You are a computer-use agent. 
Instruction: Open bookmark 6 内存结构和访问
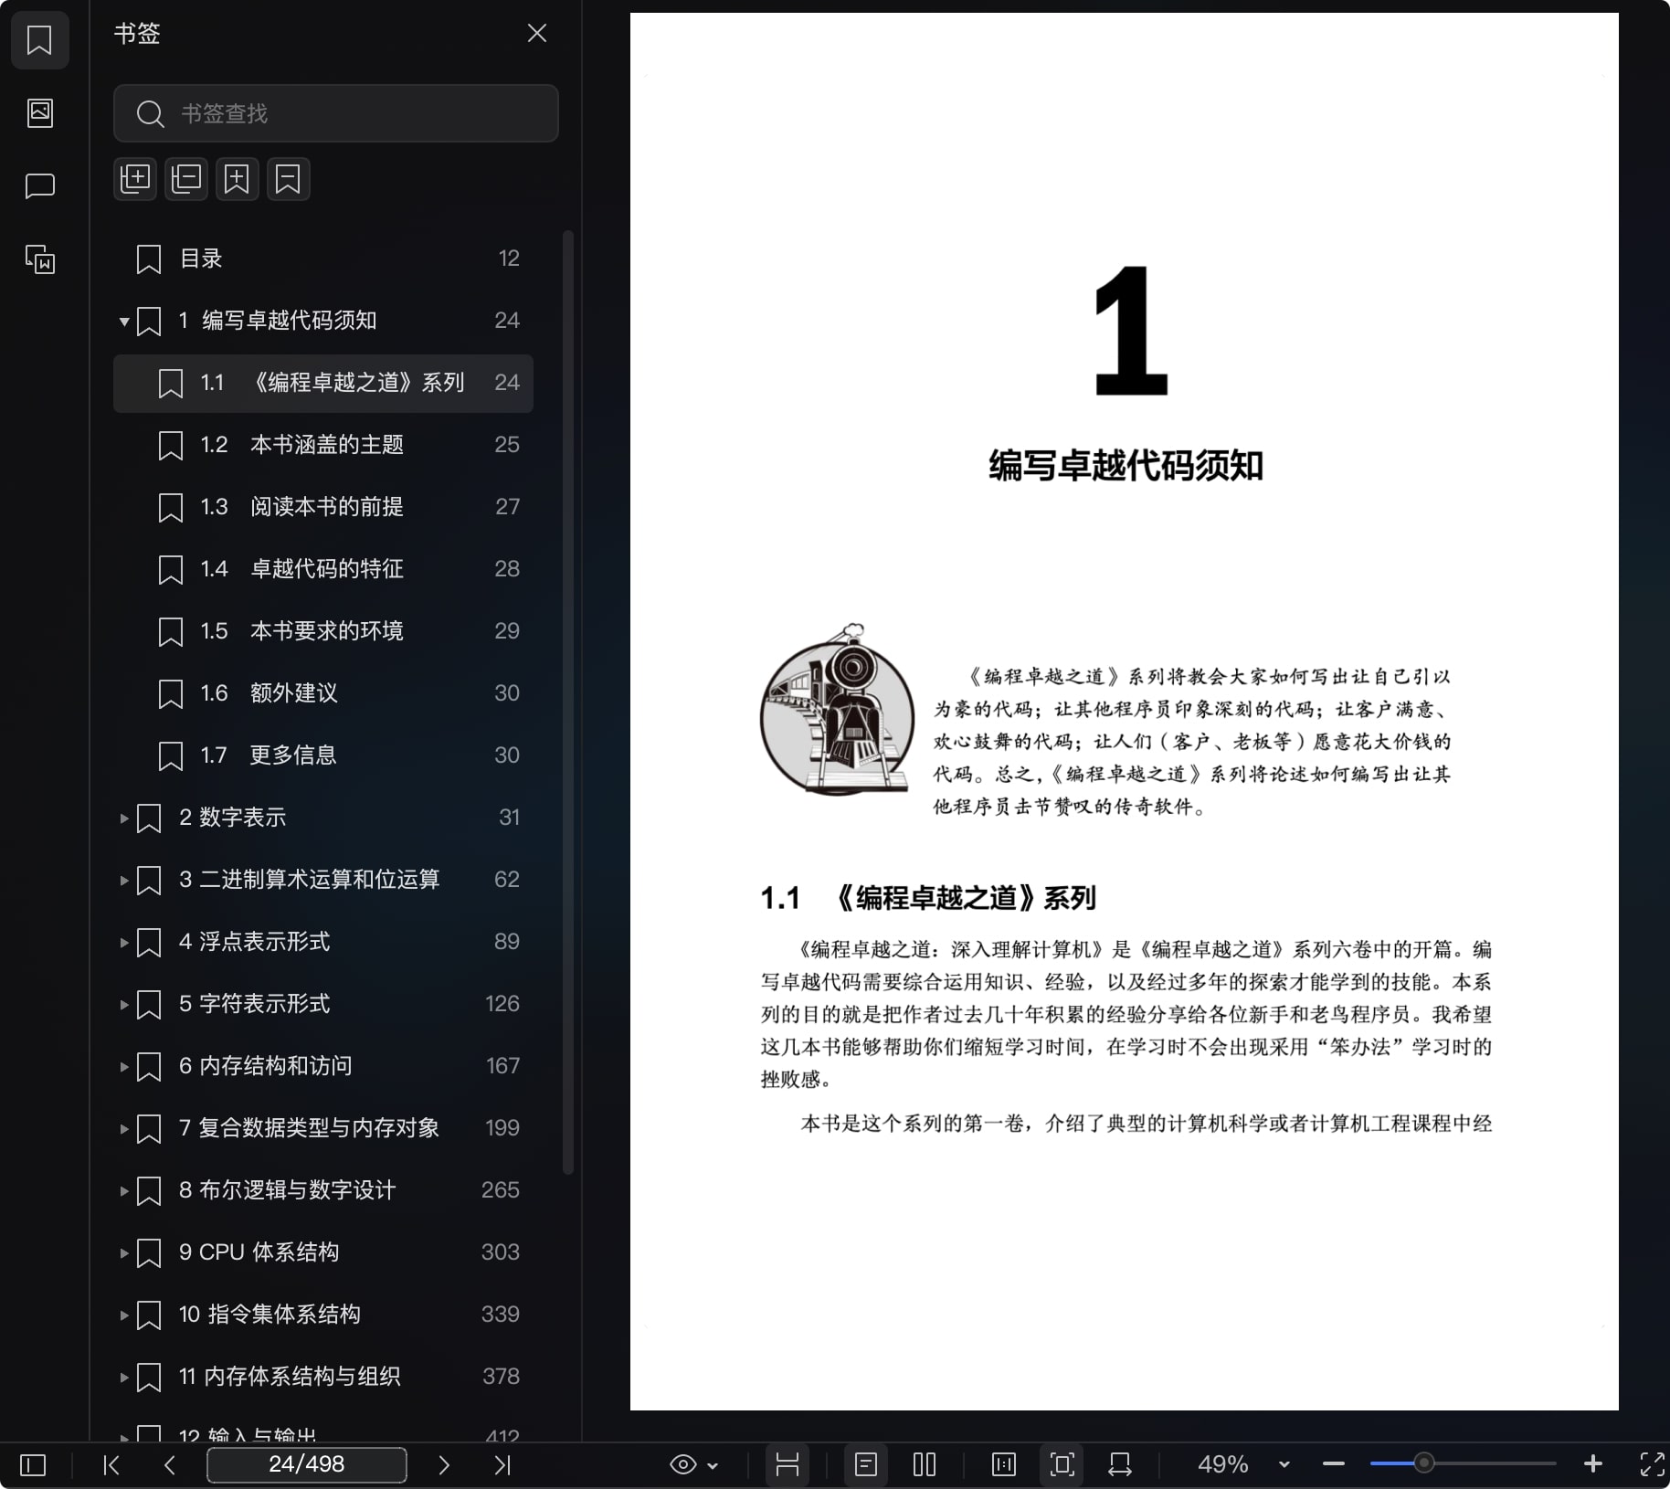pos(323,1066)
